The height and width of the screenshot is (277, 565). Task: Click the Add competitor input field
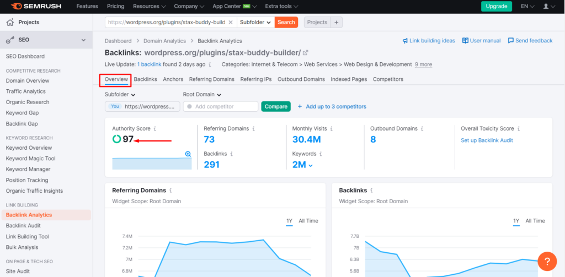[x=221, y=106]
